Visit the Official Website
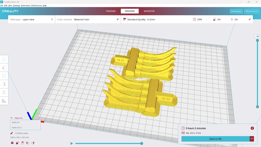Viewport: 261px width, 147px height. click(252, 11)
